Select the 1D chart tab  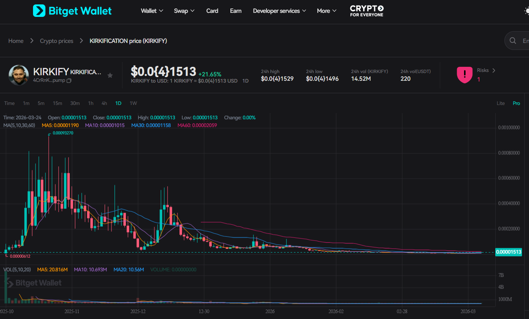tap(118, 103)
